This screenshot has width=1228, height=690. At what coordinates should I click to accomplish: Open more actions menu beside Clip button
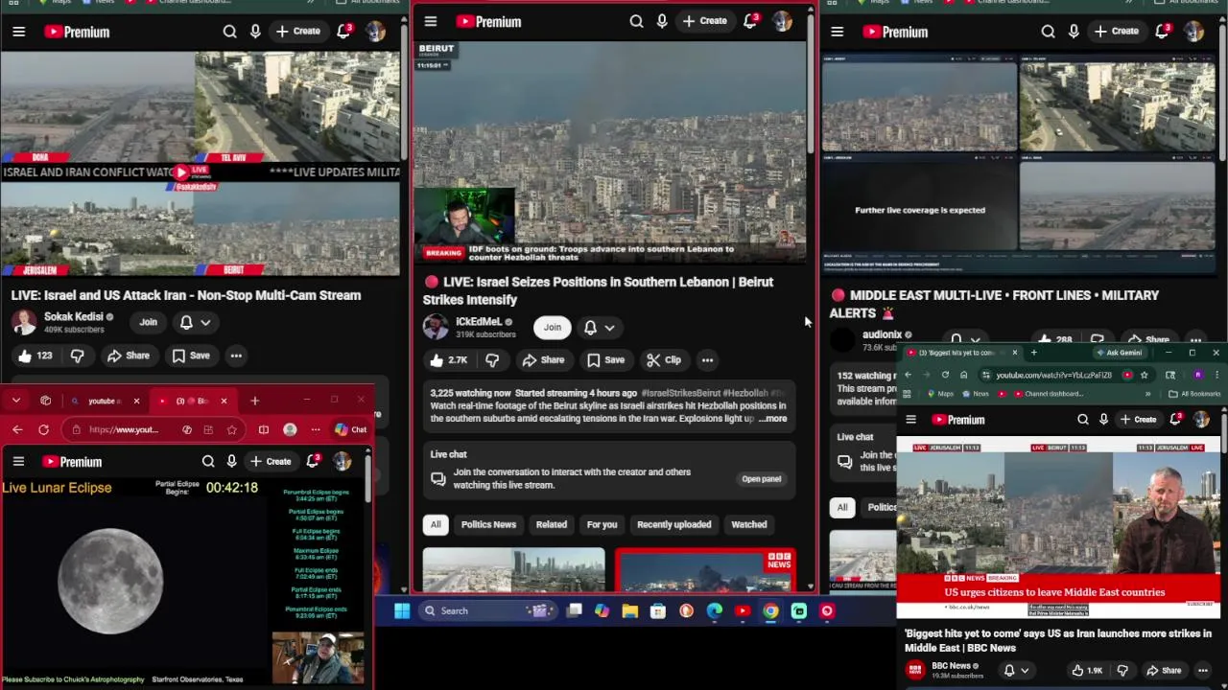click(707, 359)
